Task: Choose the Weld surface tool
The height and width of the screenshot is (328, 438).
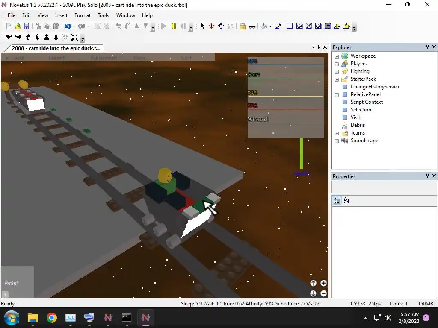Action: click(309, 26)
